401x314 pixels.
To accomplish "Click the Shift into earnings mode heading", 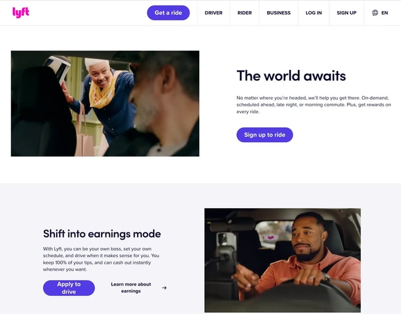I will 102,234.
